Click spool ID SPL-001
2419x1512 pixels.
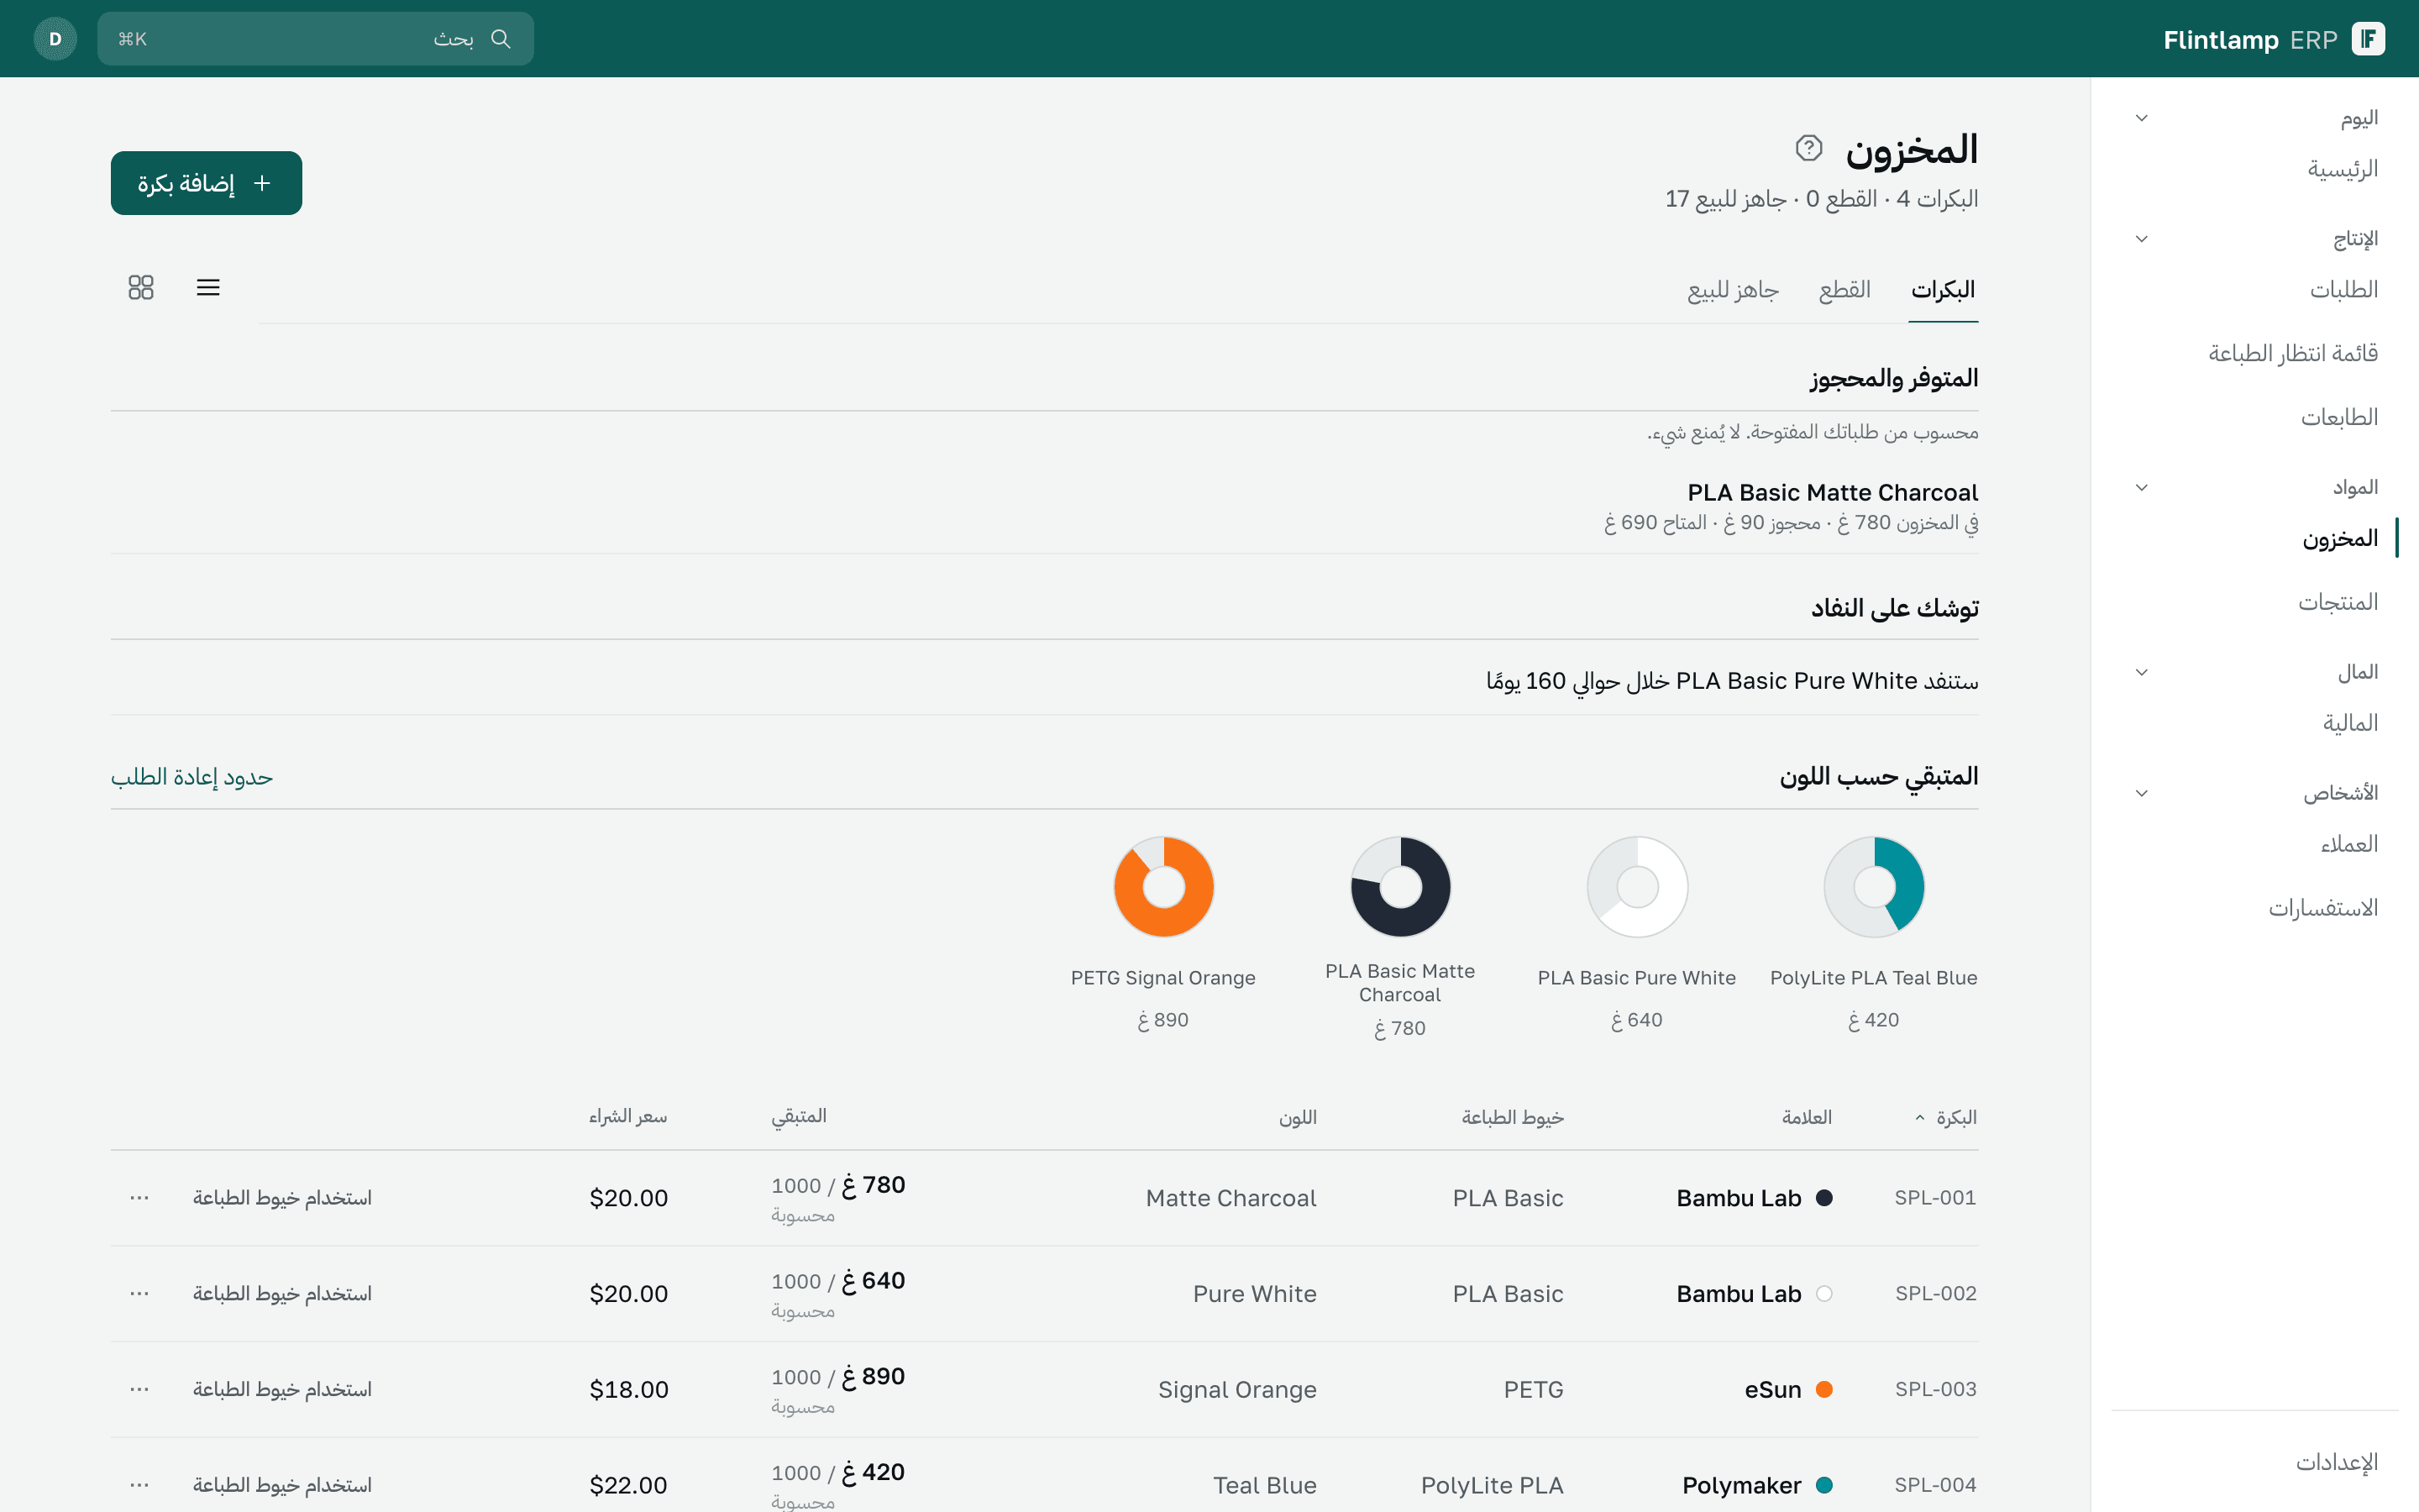click(1935, 1198)
